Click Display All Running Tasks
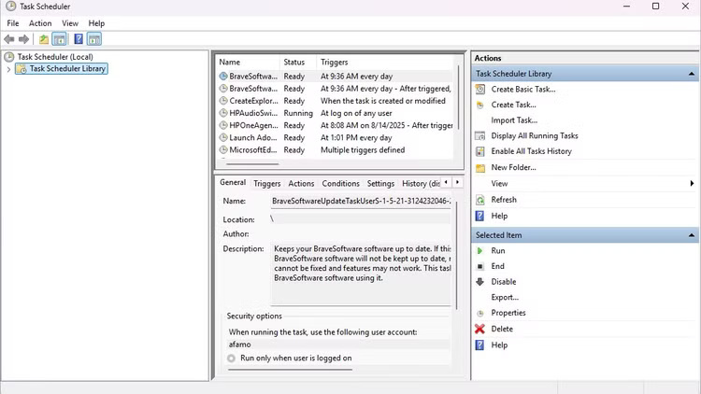 tap(535, 135)
